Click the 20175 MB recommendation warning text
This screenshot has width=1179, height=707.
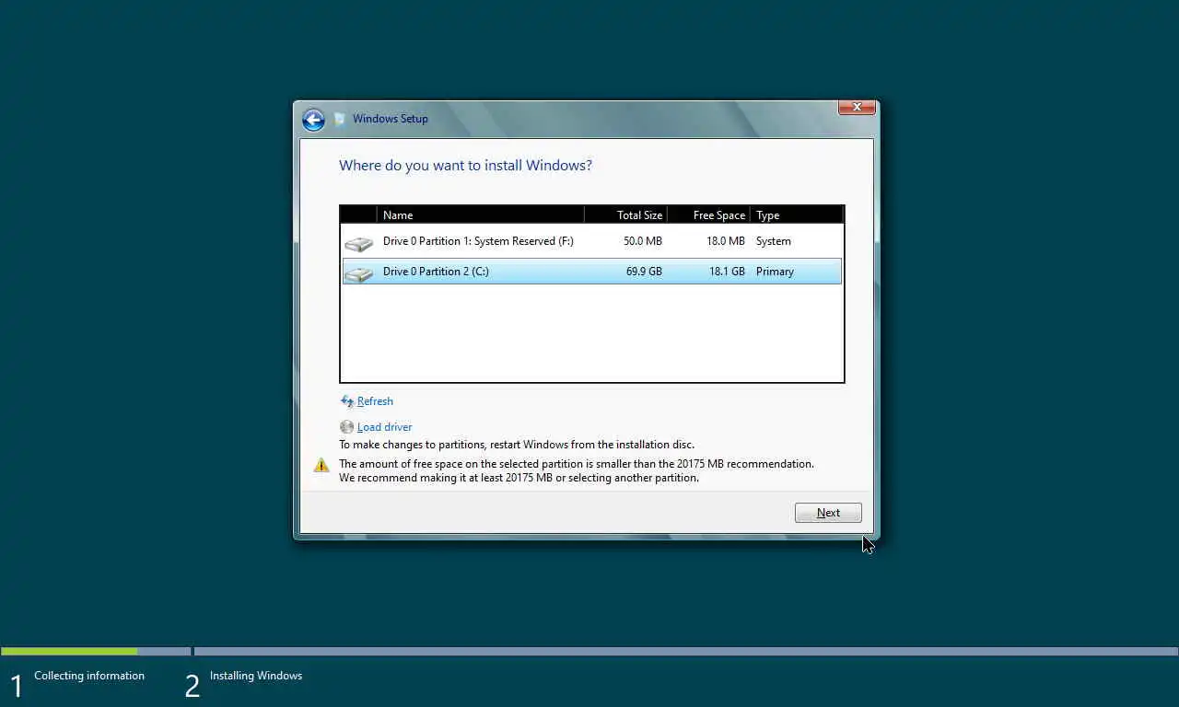577,471
